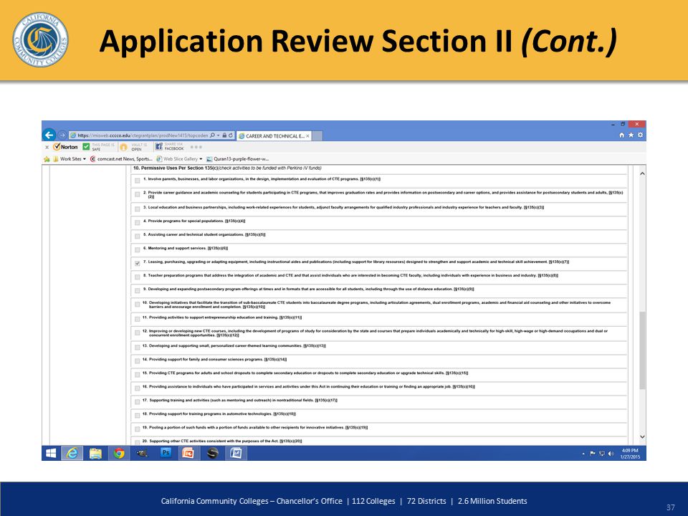688x516 pixels.
Task: Go back with the browser back arrow
Action: tap(49, 135)
